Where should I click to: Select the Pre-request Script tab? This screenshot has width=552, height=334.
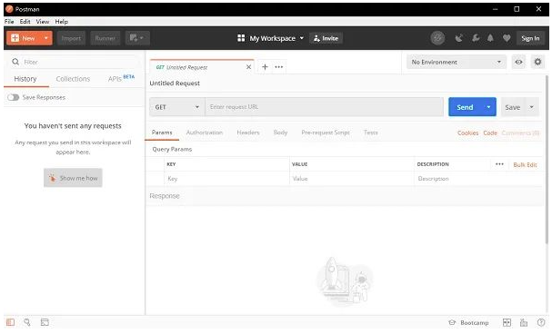pyautogui.click(x=326, y=133)
